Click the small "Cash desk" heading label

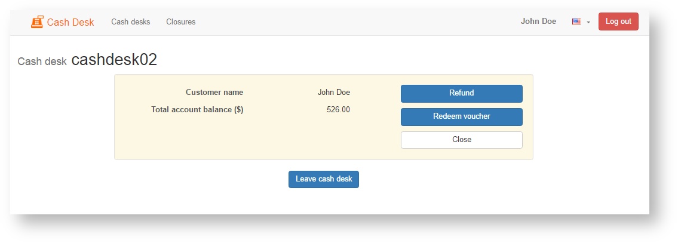42,61
